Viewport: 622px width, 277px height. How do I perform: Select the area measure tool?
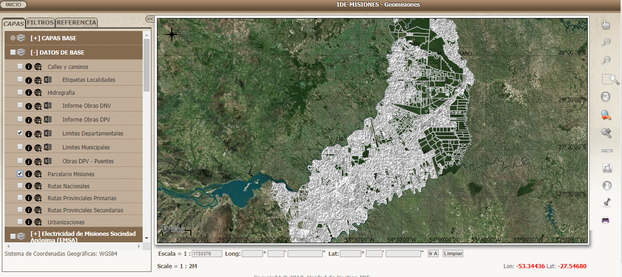(607, 168)
